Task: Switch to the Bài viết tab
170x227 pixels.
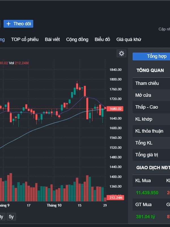Action: tap(52, 39)
